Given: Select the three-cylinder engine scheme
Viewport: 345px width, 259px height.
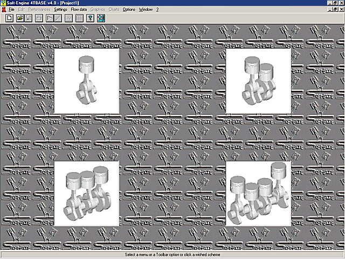Looking at the screenshot, I should pos(86,193).
